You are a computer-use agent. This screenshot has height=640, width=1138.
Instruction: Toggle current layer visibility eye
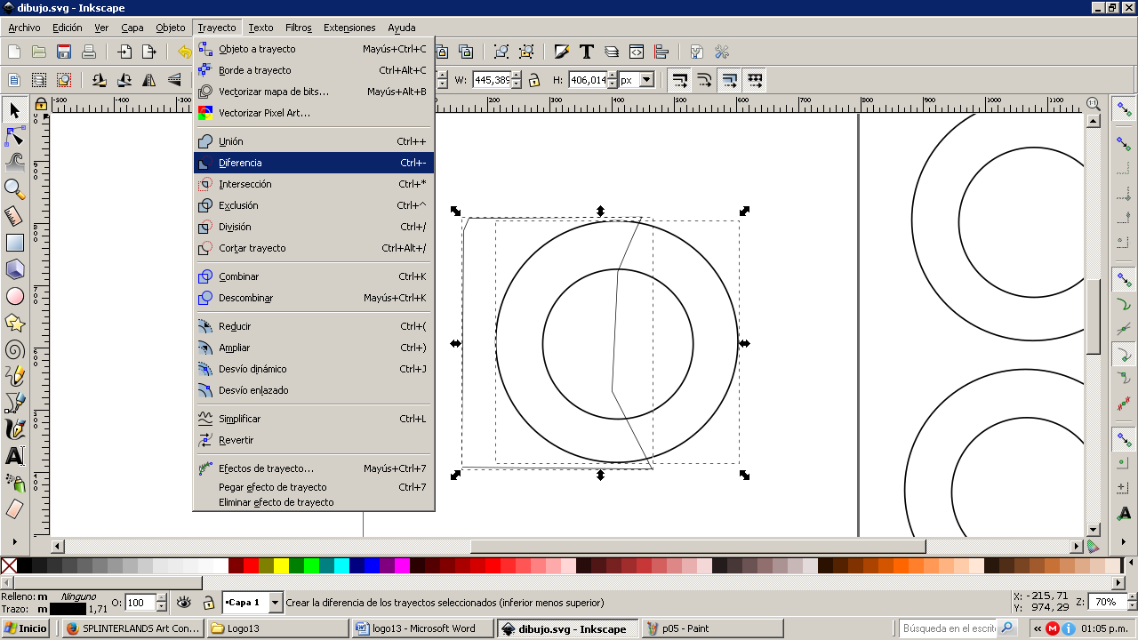click(184, 603)
